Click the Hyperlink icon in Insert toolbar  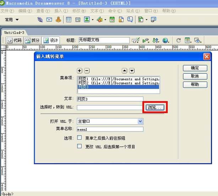point(40,19)
